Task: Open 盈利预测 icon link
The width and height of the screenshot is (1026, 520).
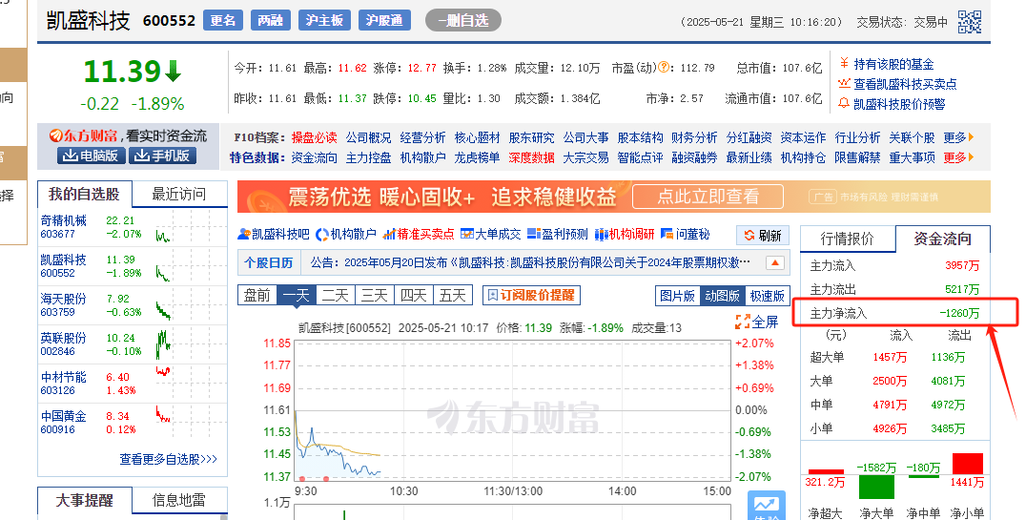Action: tap(558, 235)
